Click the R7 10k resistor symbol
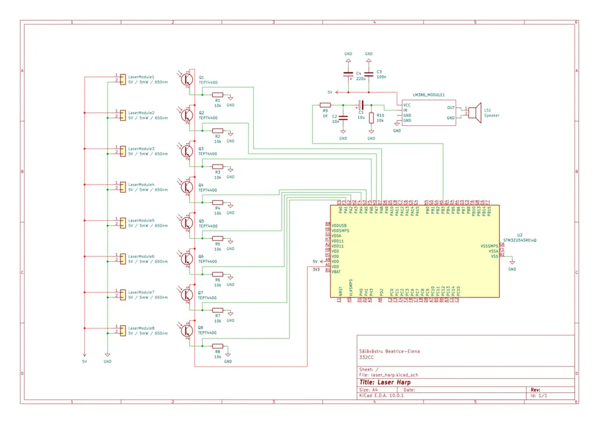The image size is (599, 424). pyautogui.click(x=218, y=310)
